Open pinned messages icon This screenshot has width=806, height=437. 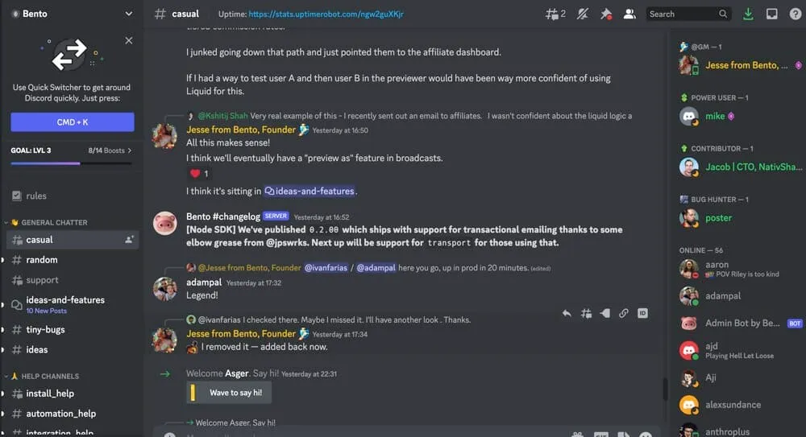click(606, 14)
